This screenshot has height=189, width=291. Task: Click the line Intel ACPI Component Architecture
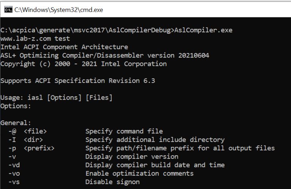(64, 47)
